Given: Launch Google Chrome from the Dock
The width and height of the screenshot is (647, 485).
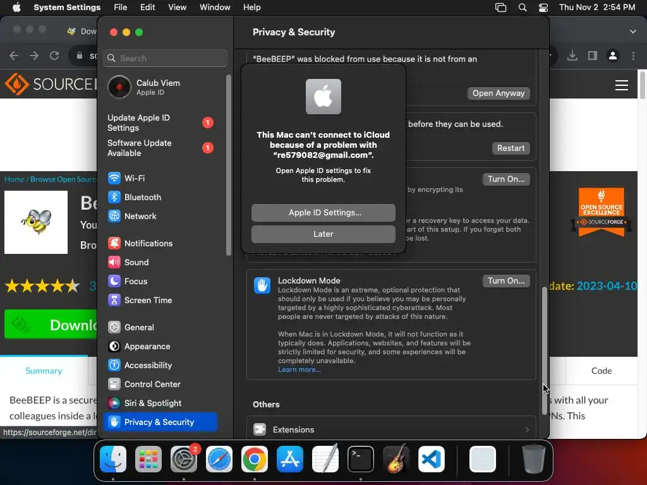Looking at the screenshot, I should click(x=255, y=459).
